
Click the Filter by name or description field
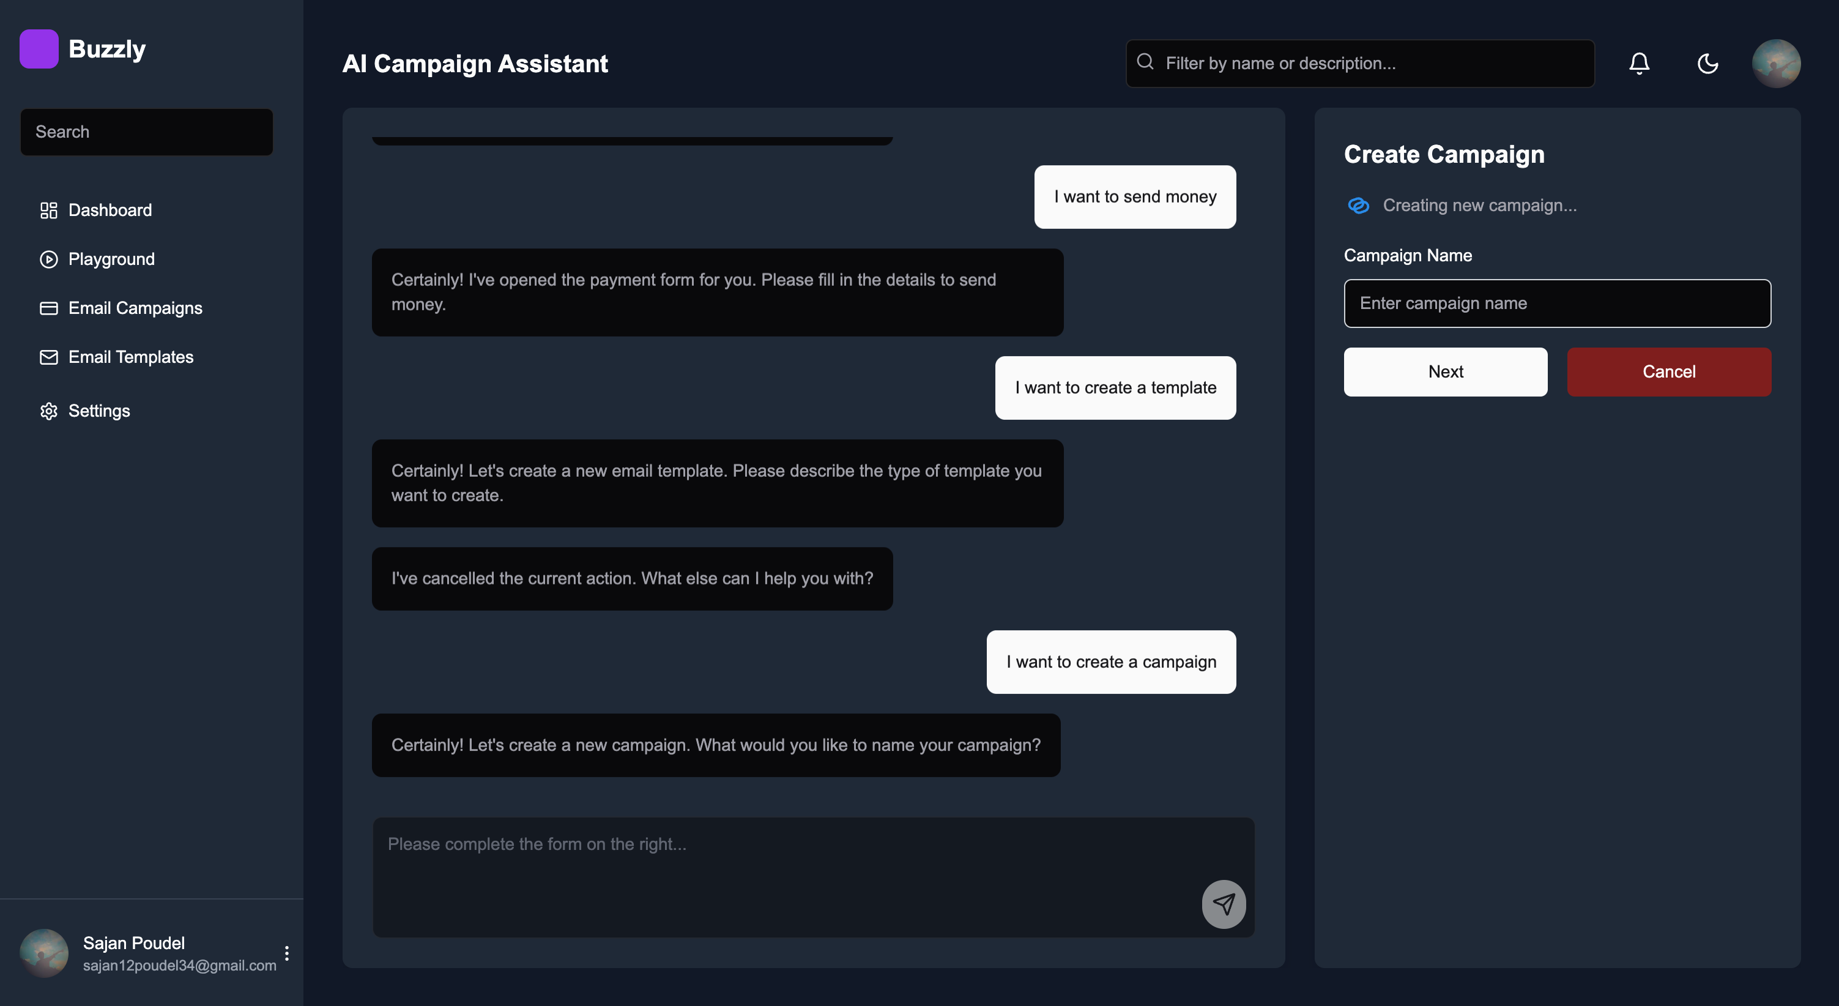coord(1370,64)
